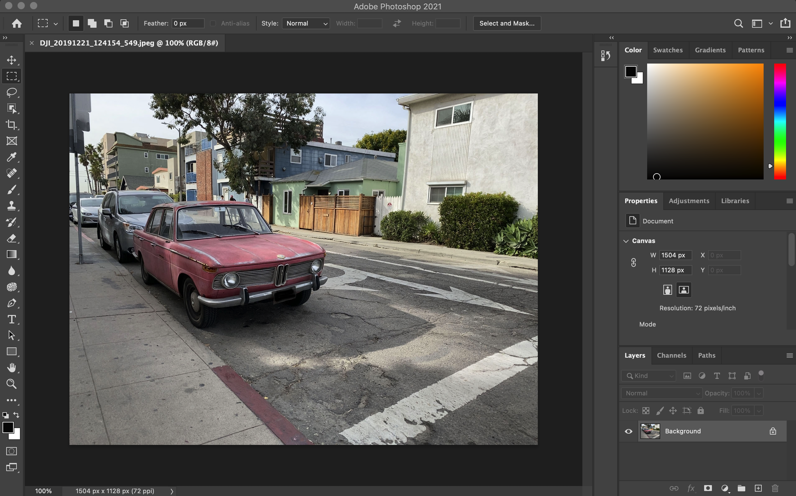The height and width of the screenshot is (496, 796).
Task: Select the Clone Stamp tool
Action: tap(12, 206)
